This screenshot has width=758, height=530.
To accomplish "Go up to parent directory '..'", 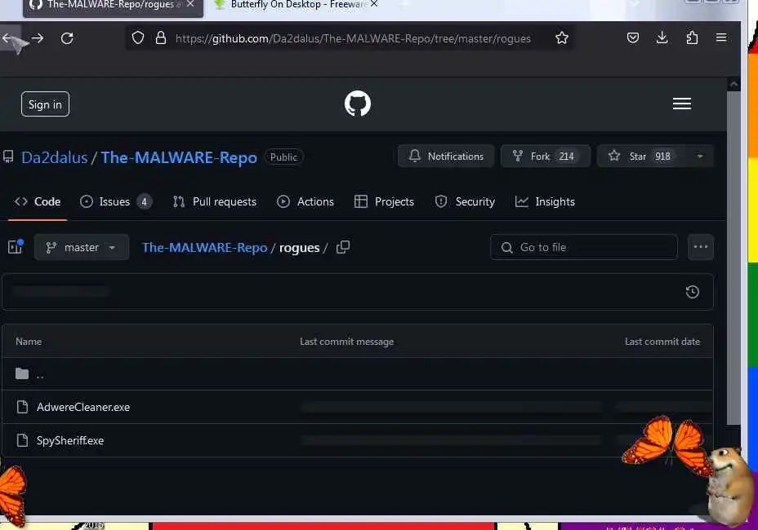I will (x=40, y=374).
